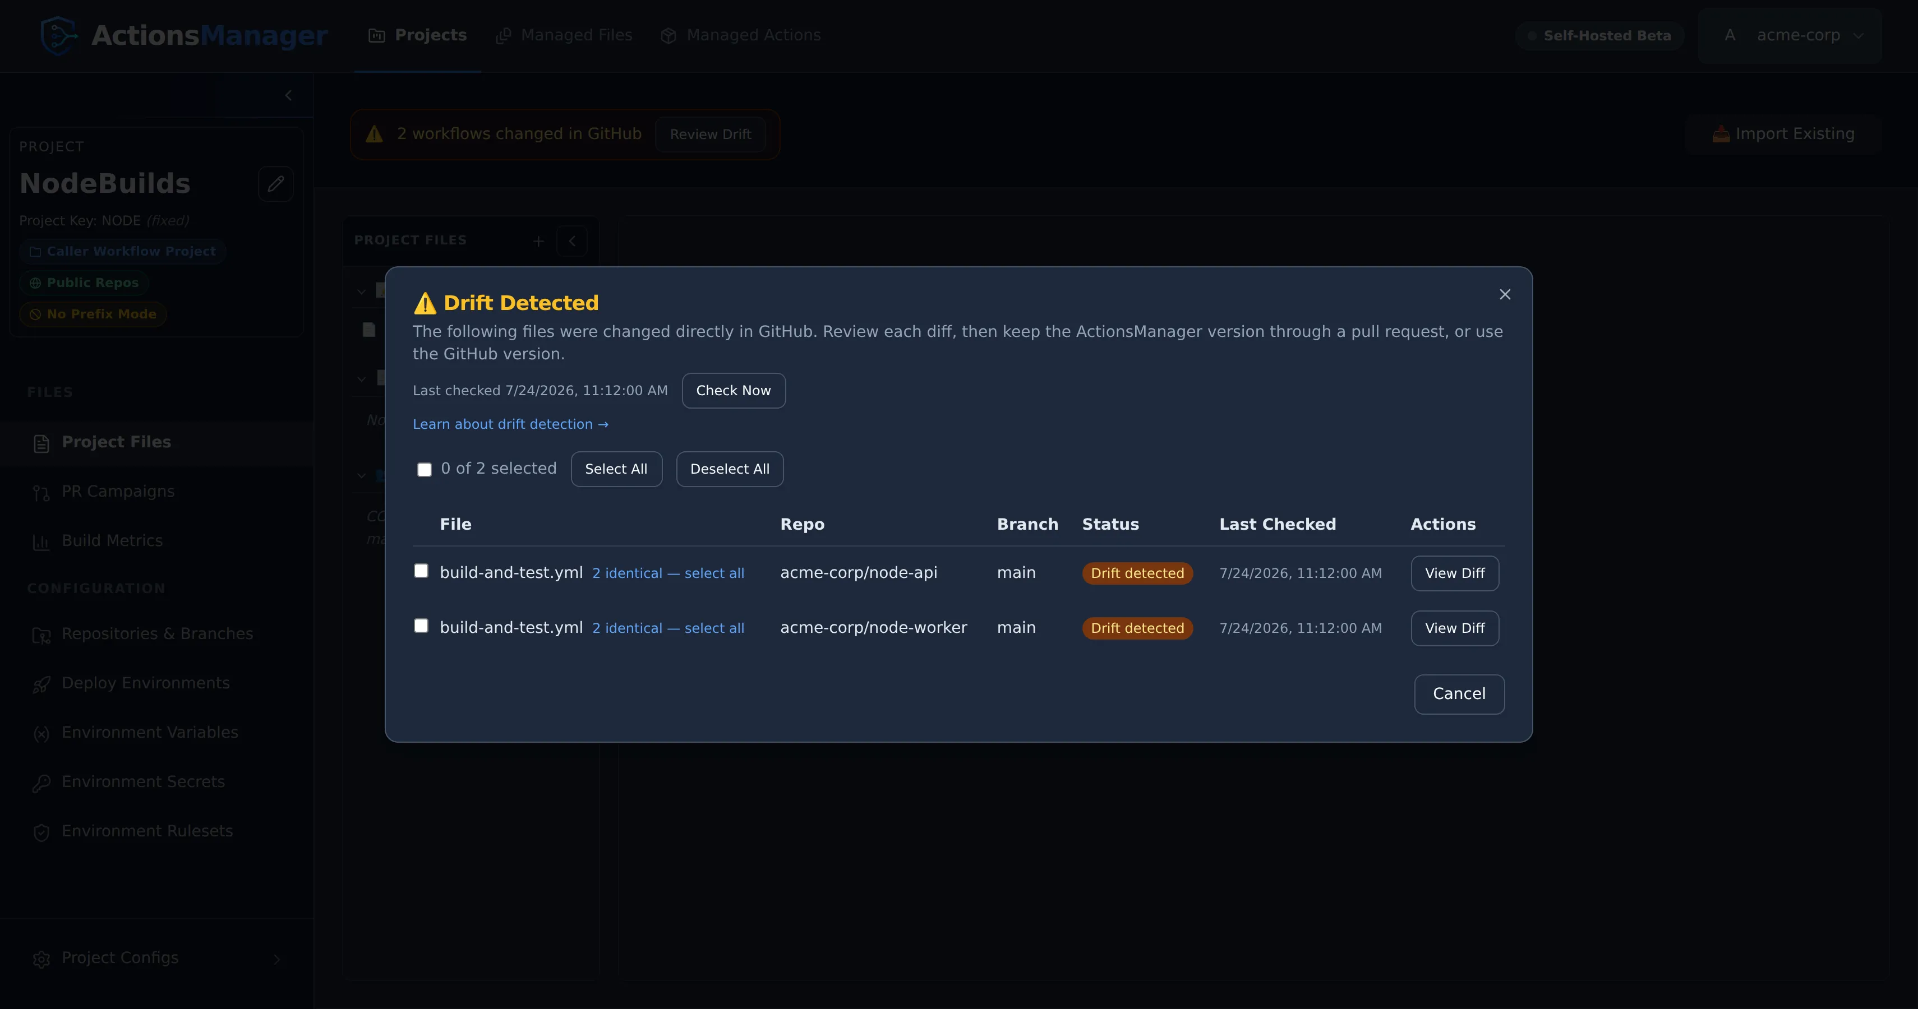Toggle the master select checkbox beside '0 of 2 selected'
The image size is (1918, 1009).
click(x=425, y=470)
